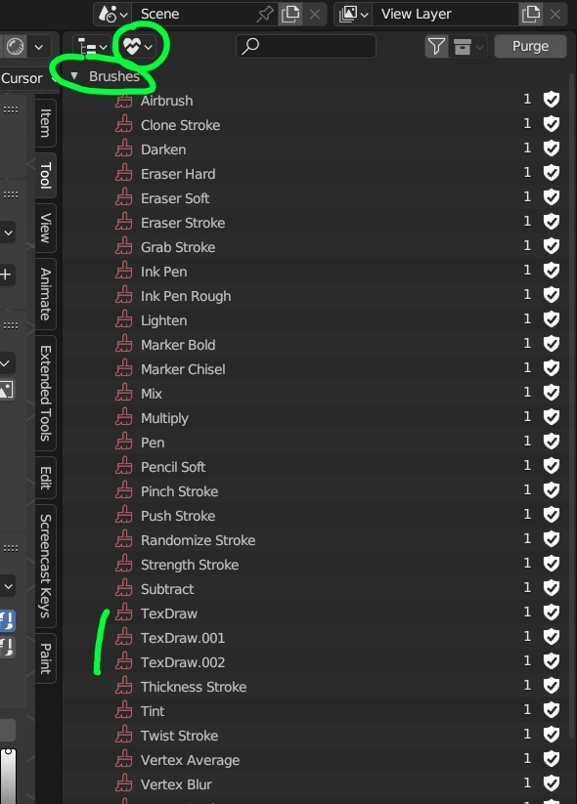Collapse the Brushes tree section

(74, 76)
